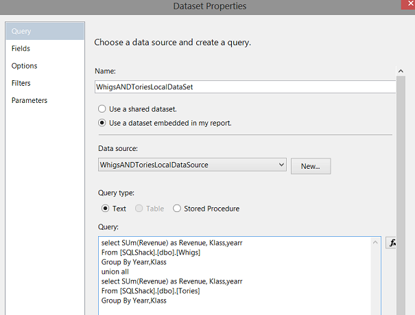Screen dimensions: 415x315
Task: Select the Stored Procedure query type
Action: [177, 209]
